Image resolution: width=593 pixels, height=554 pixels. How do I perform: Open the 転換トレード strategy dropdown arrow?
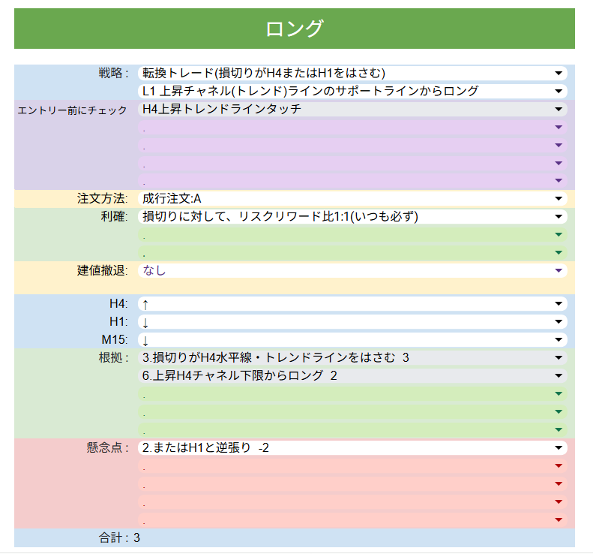pos(559,74)
